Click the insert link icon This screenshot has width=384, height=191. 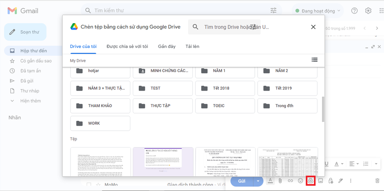290,181
